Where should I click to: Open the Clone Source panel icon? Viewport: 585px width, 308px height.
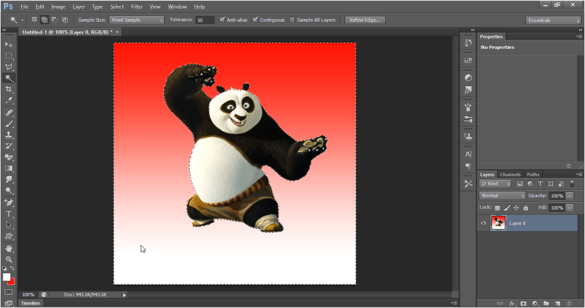468,137
